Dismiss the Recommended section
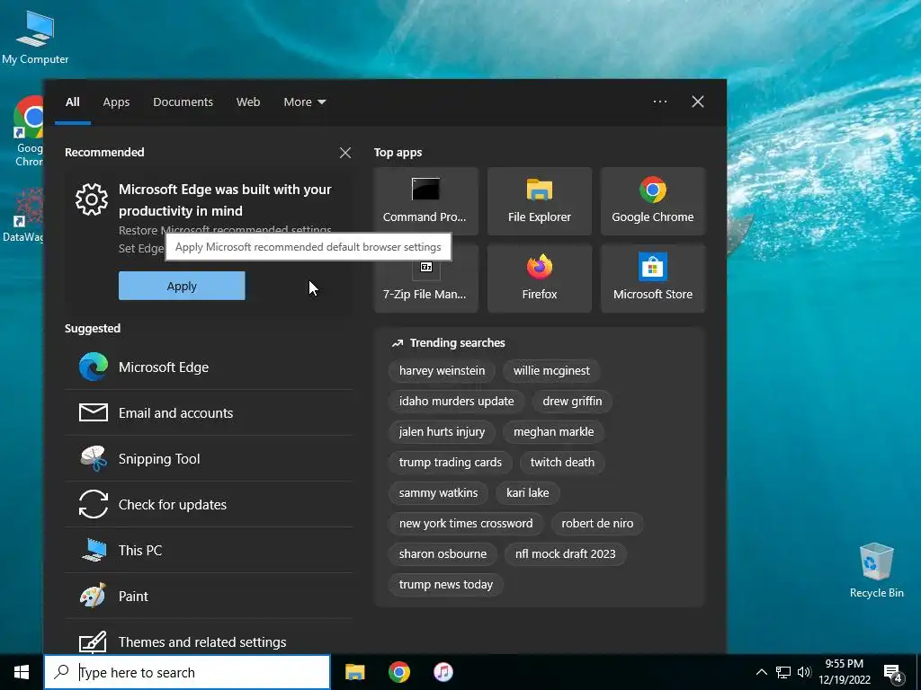Viewport: 921px width, 690px height. pos(345,153)
